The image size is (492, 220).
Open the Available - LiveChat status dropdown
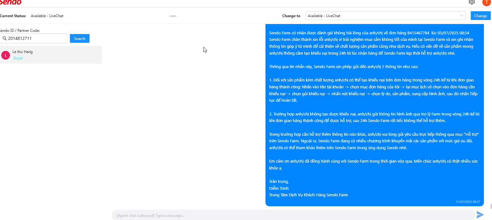click(x=385, y=16)
